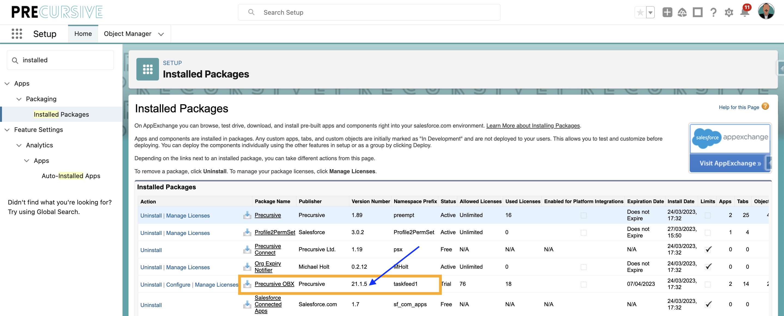Open the Precursive Connect package name link
The image size is (784, 316).
click(x=268, y=249)
